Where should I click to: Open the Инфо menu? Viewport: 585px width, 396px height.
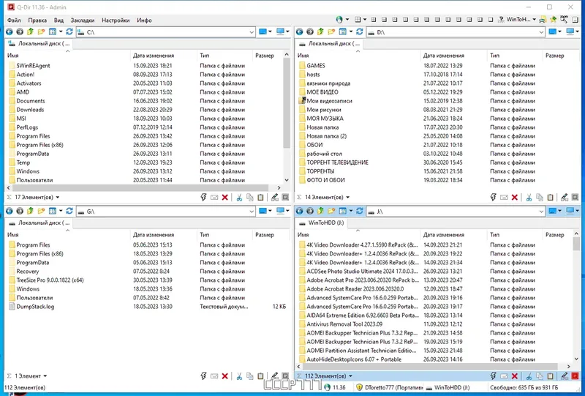tap(144, 20)
